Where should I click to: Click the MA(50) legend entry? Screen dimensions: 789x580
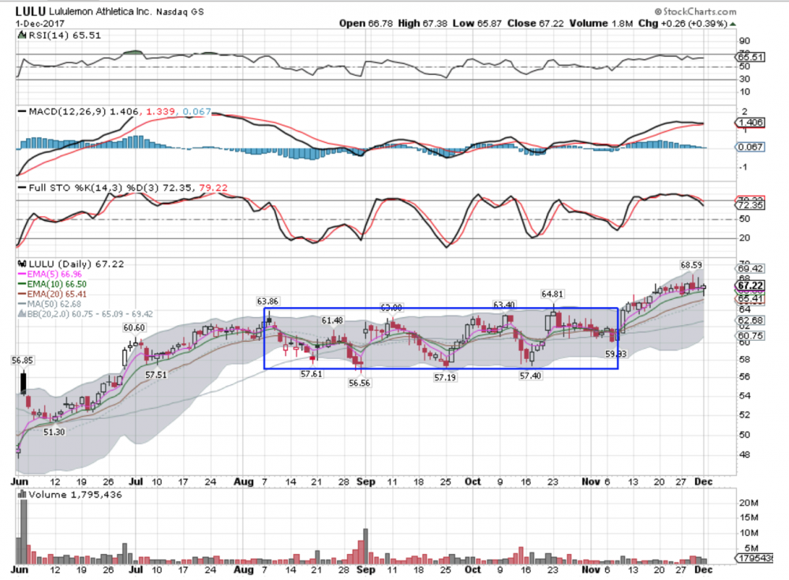click(52, 303)
